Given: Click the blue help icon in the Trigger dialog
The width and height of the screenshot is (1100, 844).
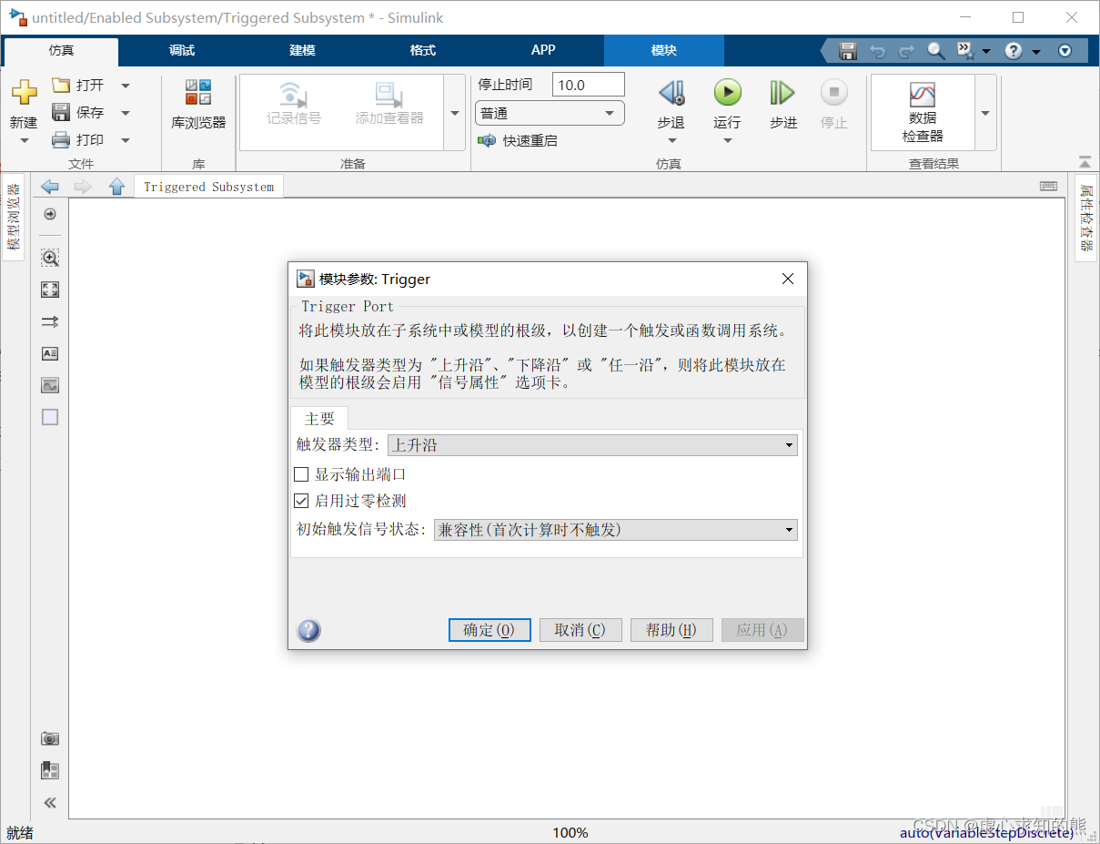Looking at the screenshot, I should [309, 630].
